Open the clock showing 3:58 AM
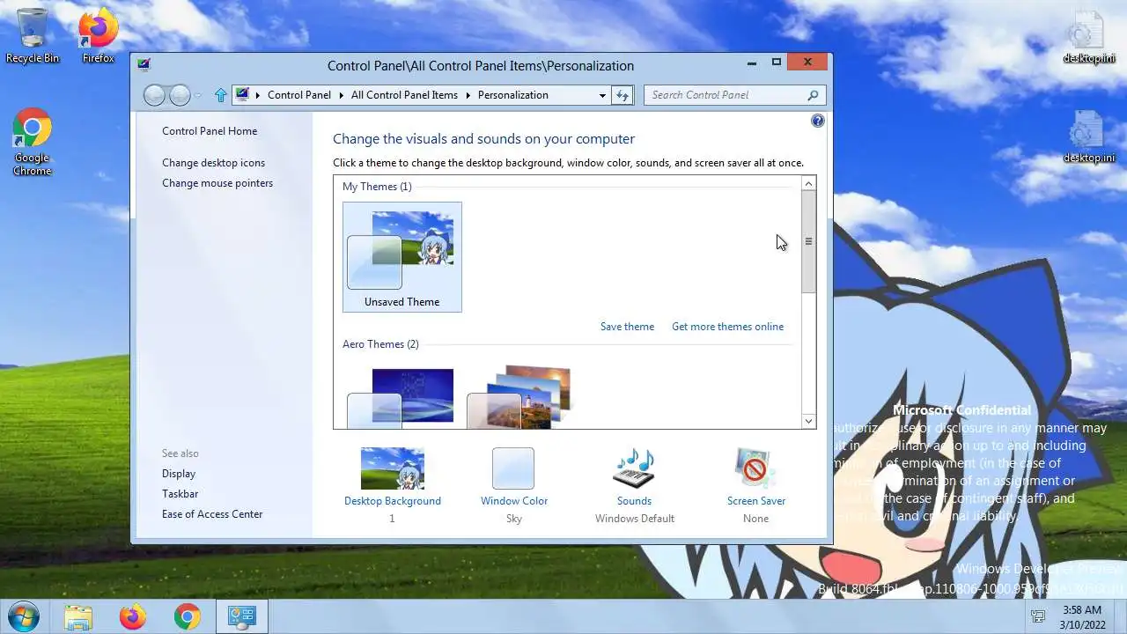This screenshot has width=1127, height=634. click(x=1081, y=616)
